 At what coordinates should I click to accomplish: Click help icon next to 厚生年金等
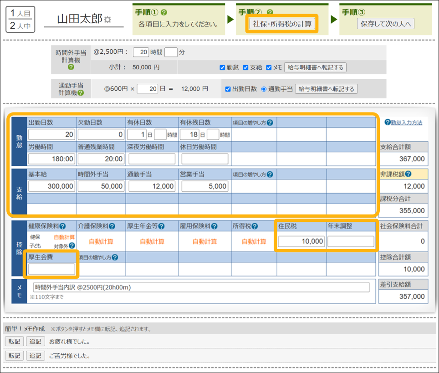(x=161, y=226)
